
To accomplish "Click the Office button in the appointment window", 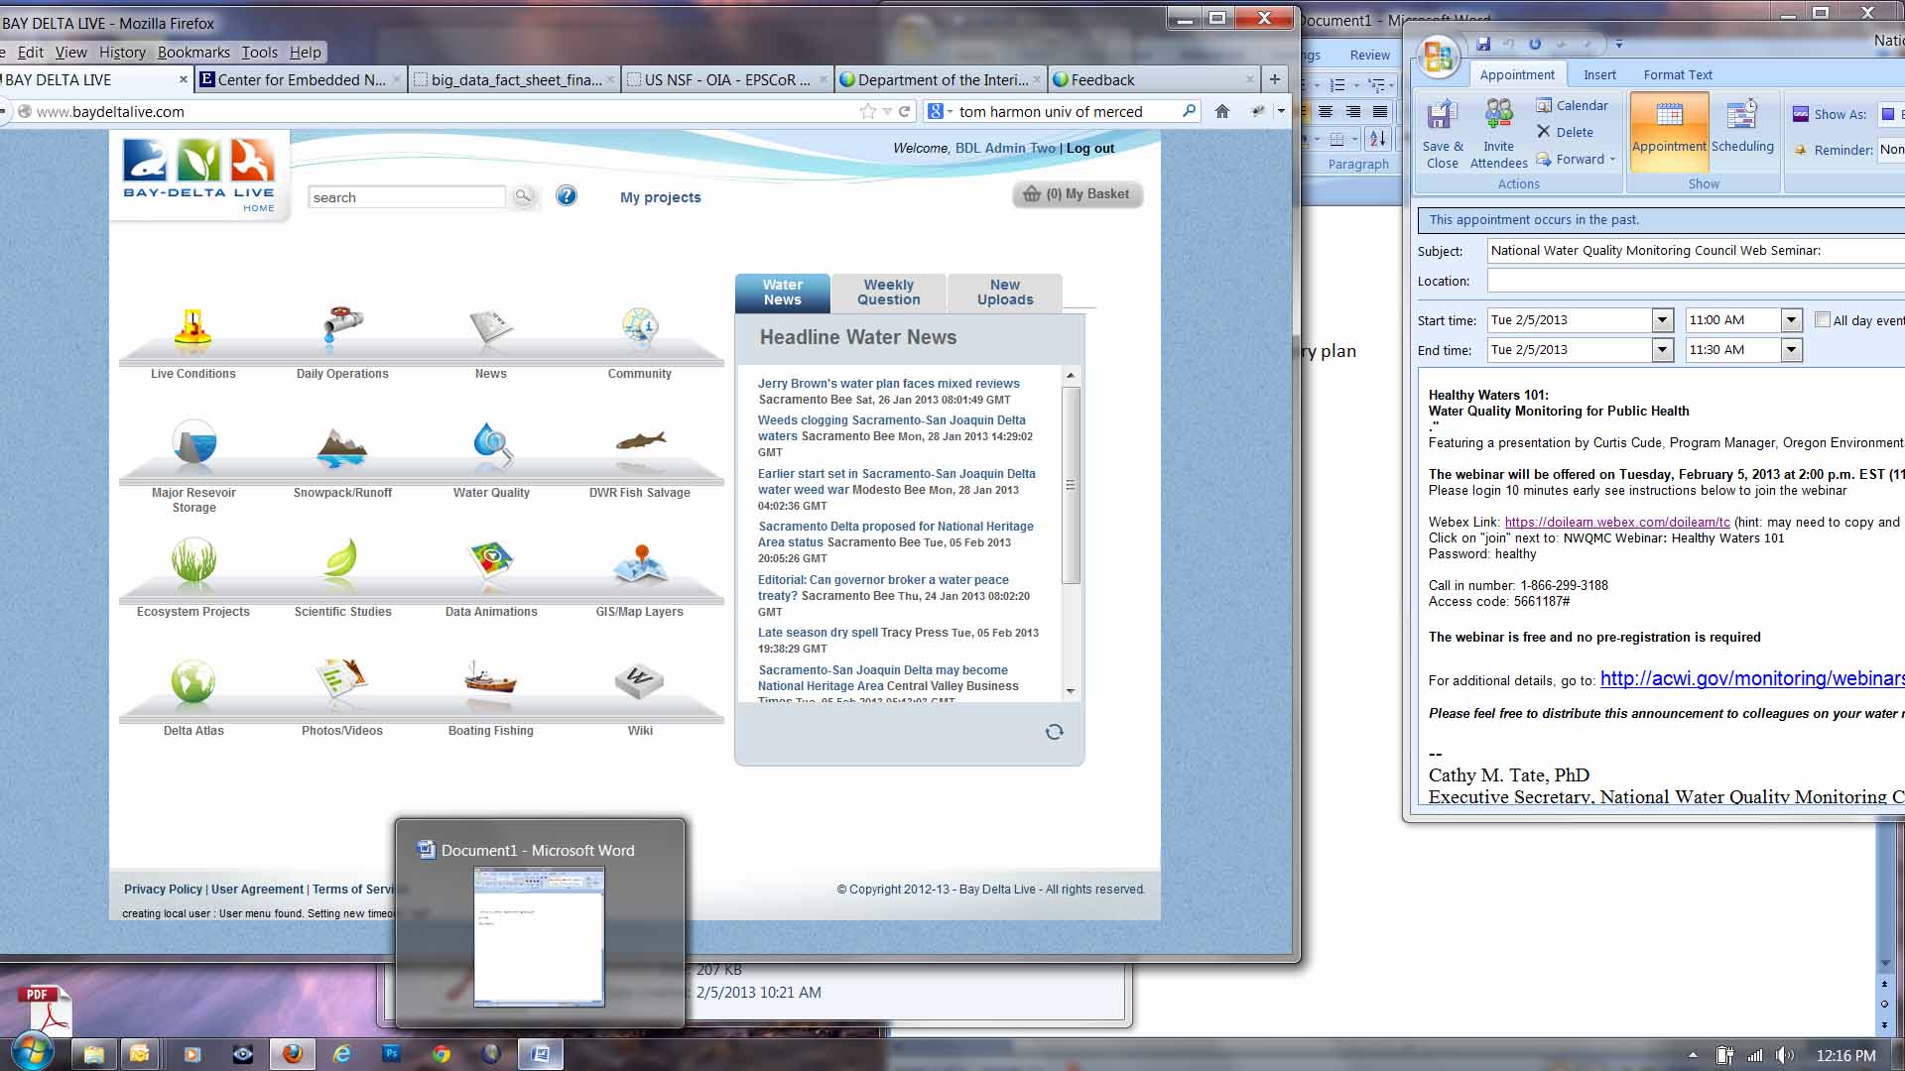I will [1438, 56].
